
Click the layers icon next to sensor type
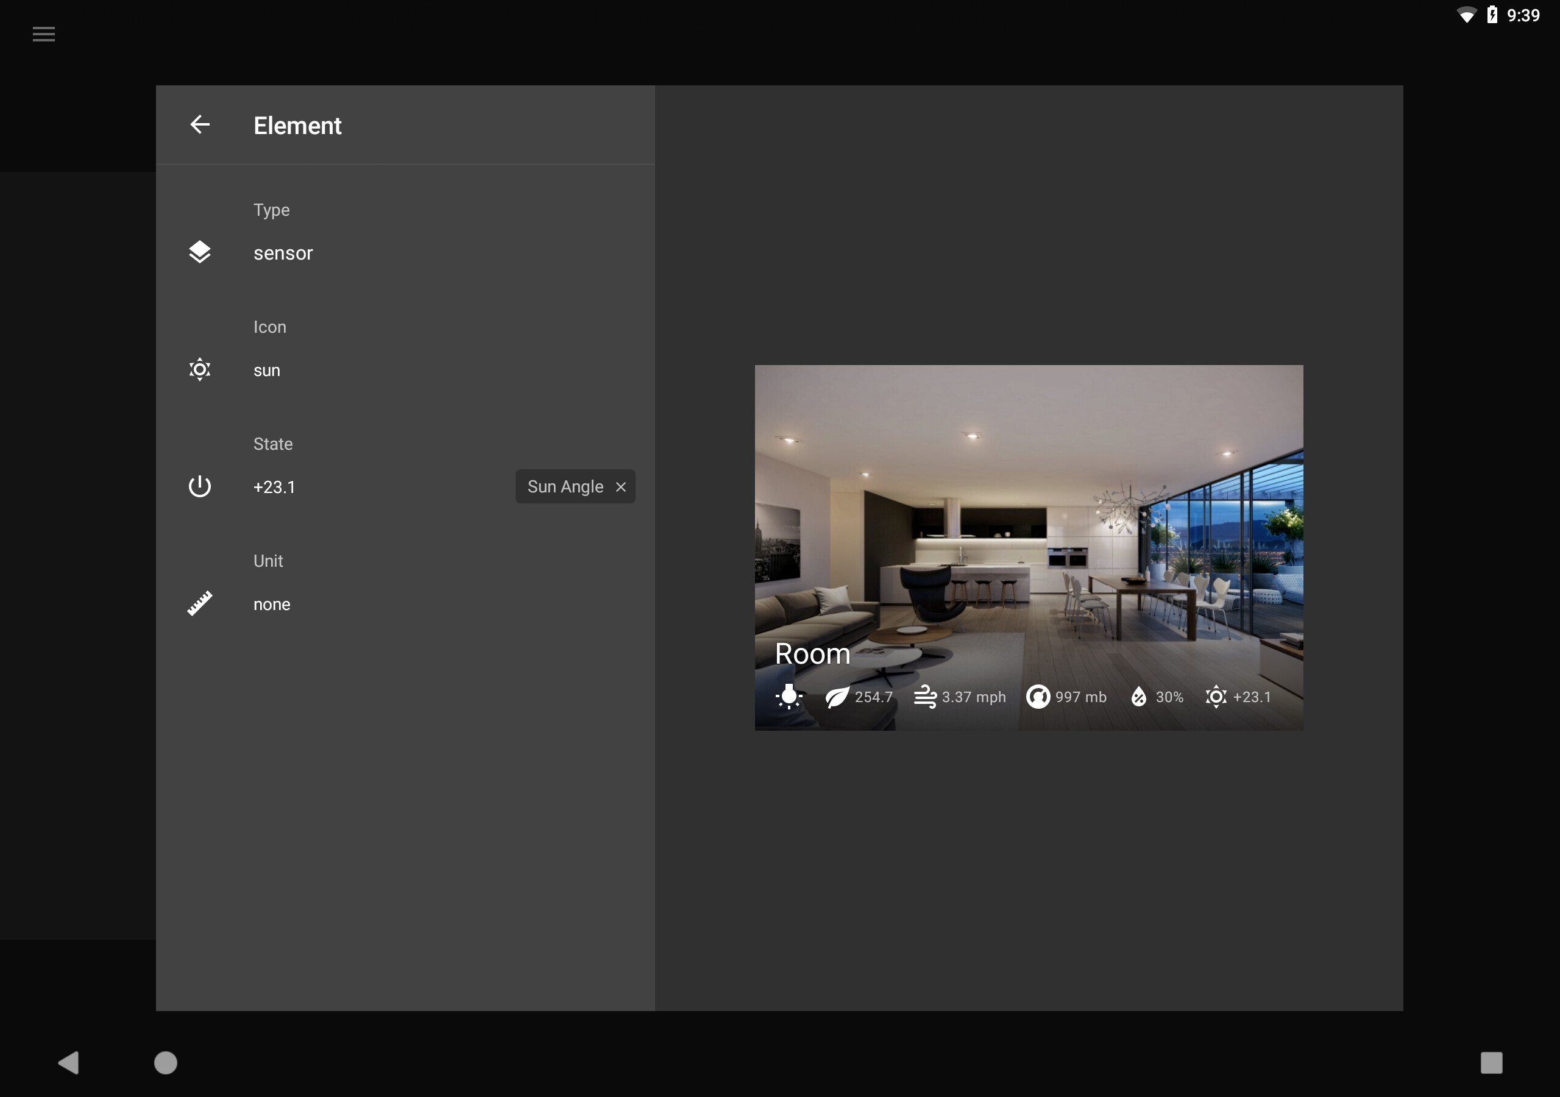point(200,252)
